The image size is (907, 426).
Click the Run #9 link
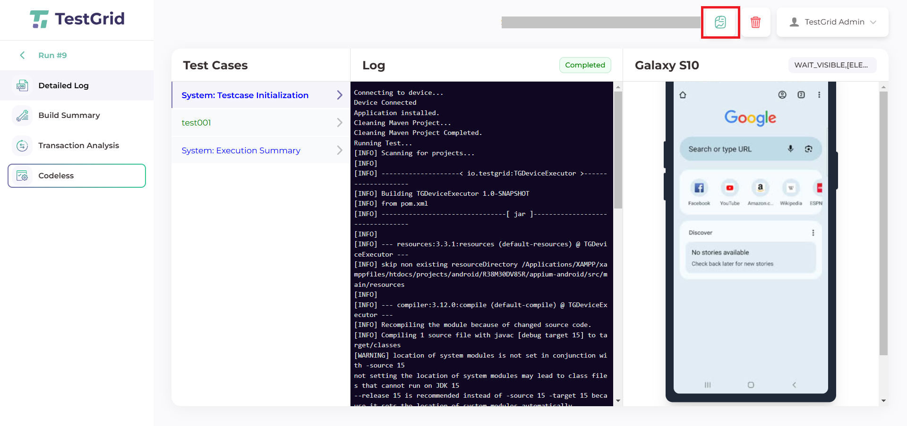[x=52, y=55]
